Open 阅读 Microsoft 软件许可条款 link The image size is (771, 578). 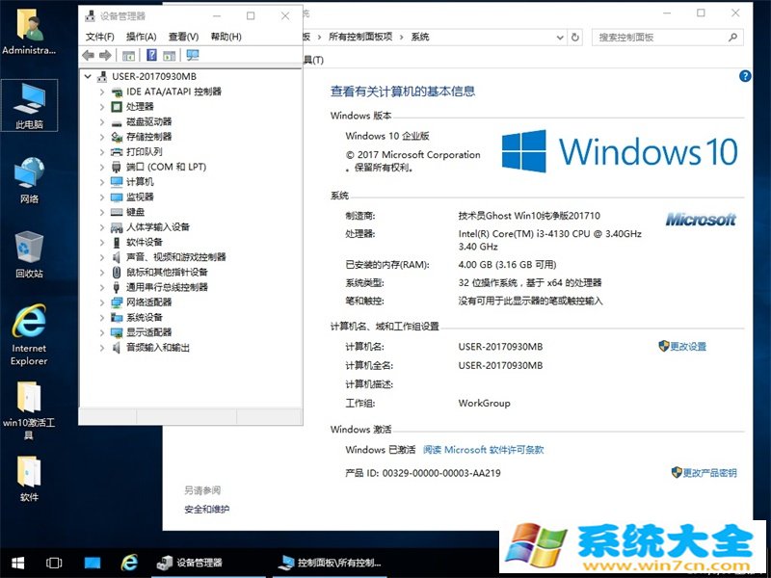pyautogui.click(x=484, y=450)
